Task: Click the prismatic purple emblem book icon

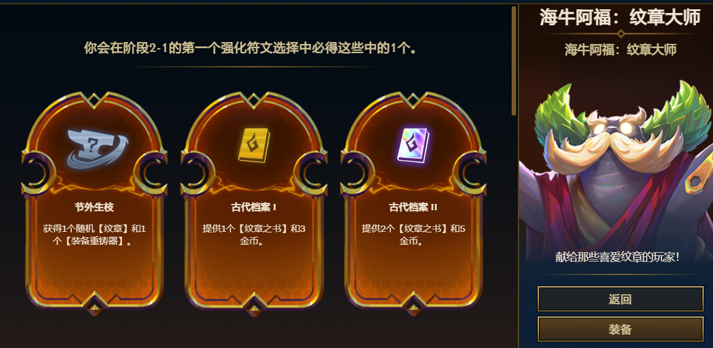Action: (x=413, y=145)
